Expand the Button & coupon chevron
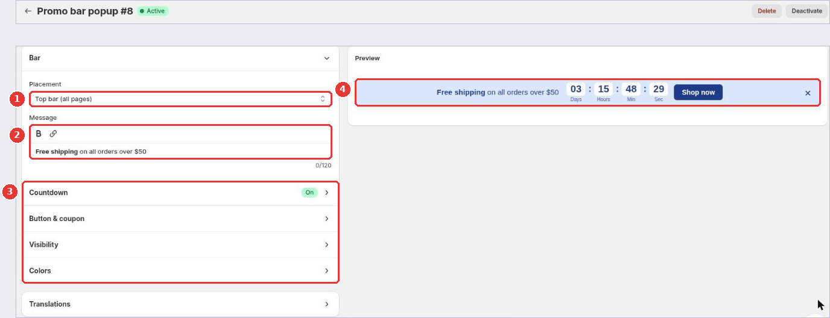Viewport: 830px width, 318px height. 327,219
